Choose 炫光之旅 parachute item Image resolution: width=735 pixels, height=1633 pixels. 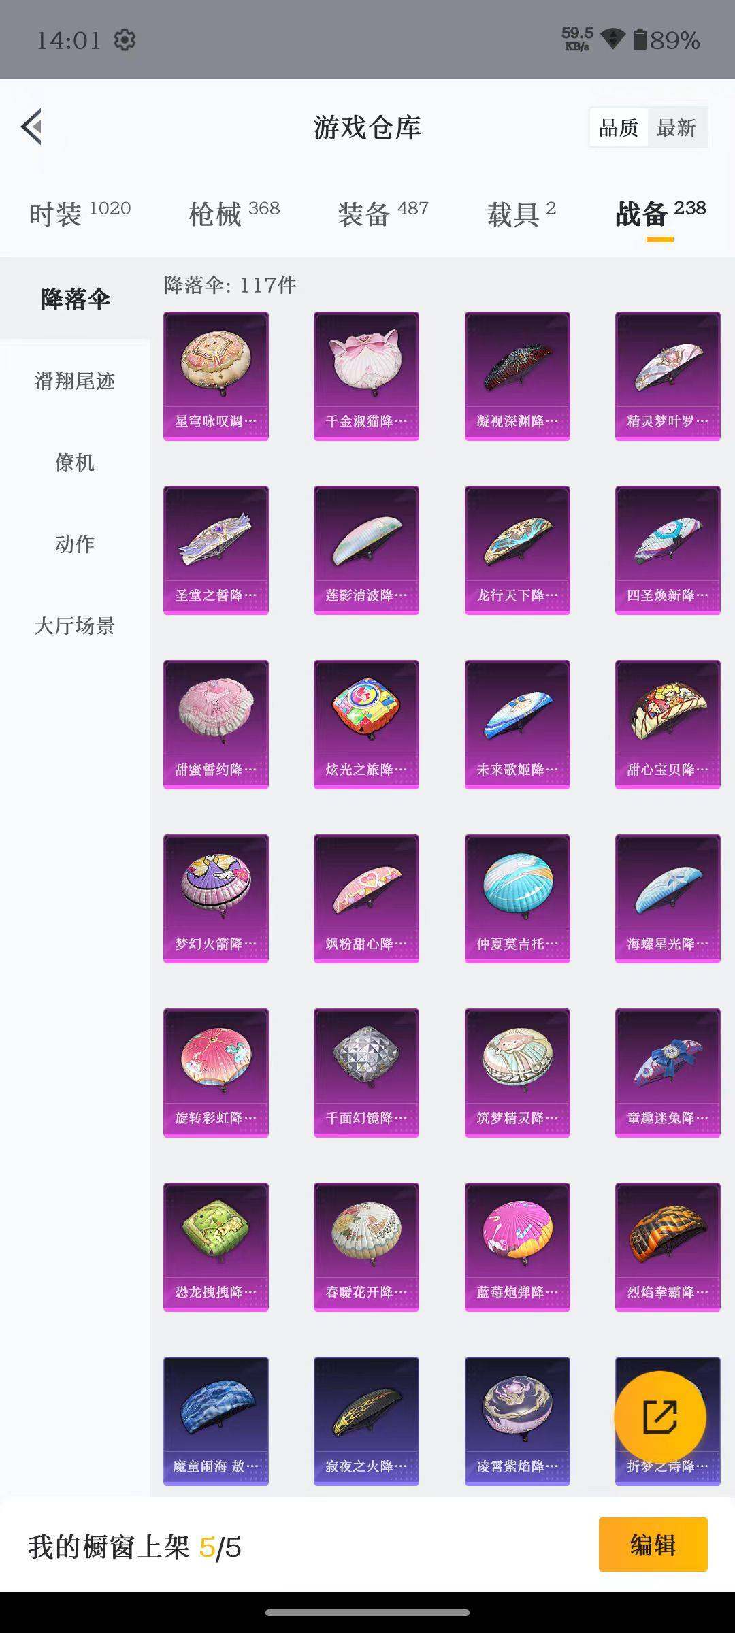coord(366,725)
